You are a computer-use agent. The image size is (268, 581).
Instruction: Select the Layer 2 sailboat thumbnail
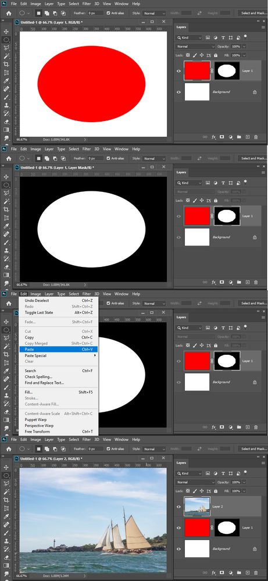coord(197,507)
